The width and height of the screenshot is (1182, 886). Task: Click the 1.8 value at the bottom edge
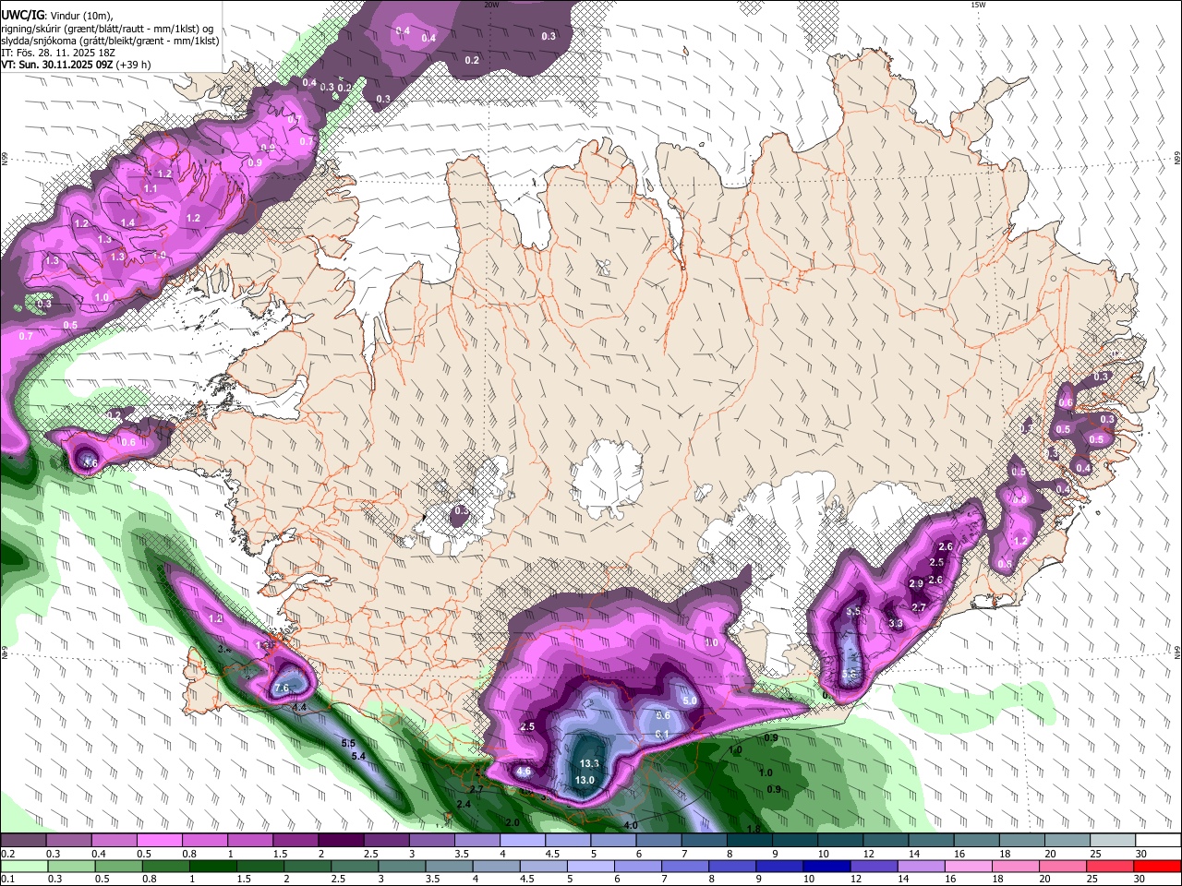pyautogui.click(x=754, y=829)
